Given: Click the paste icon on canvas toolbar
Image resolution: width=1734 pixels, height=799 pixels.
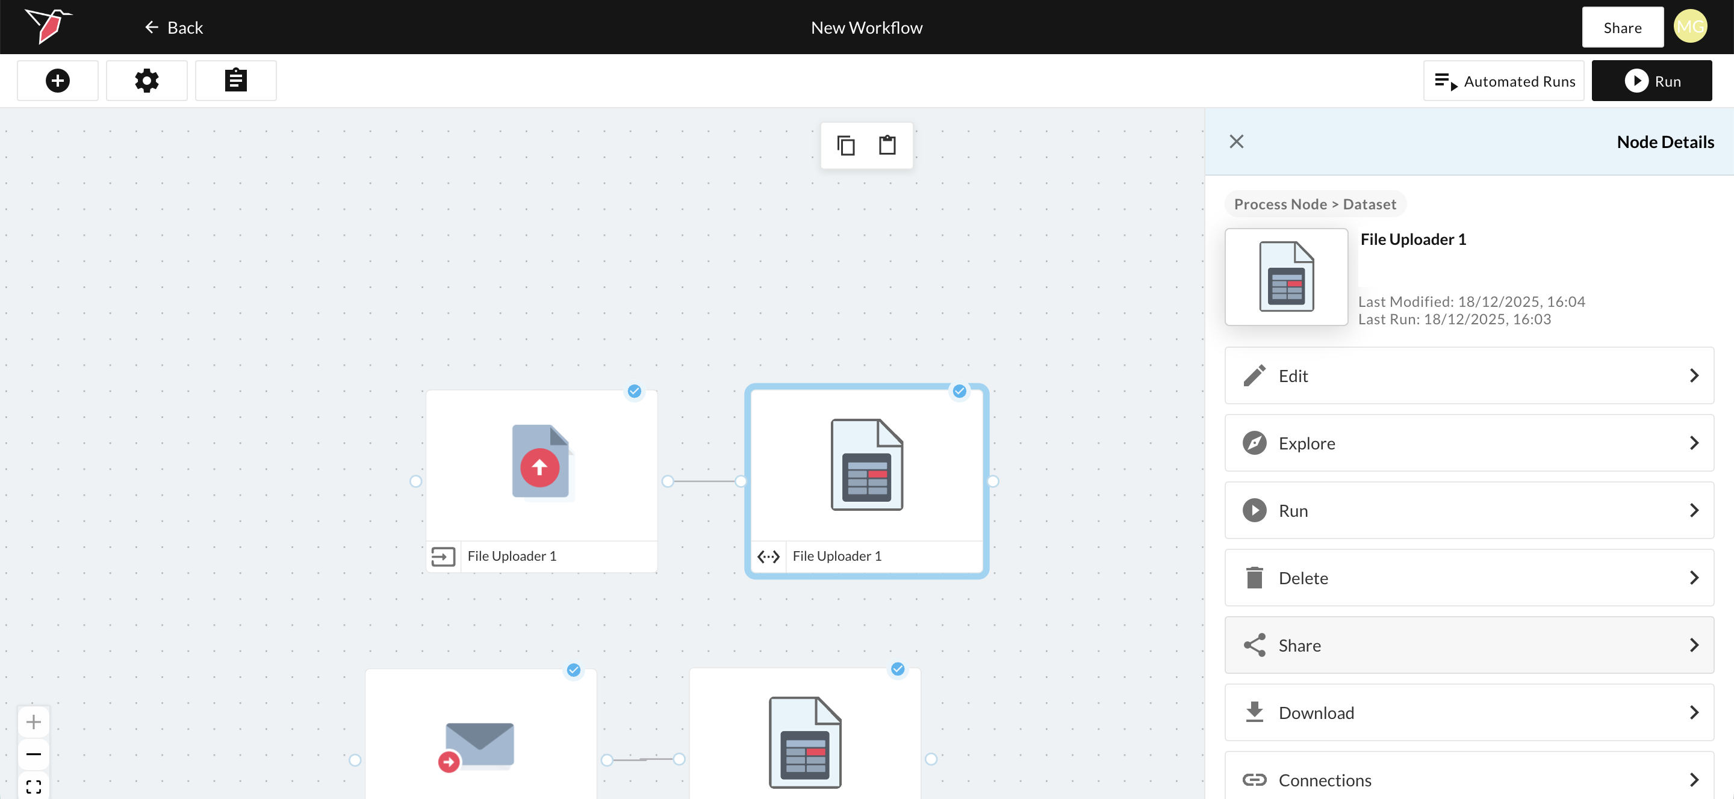Looking at the screenshot, I should pyautogui.click(x=887, y=145).
